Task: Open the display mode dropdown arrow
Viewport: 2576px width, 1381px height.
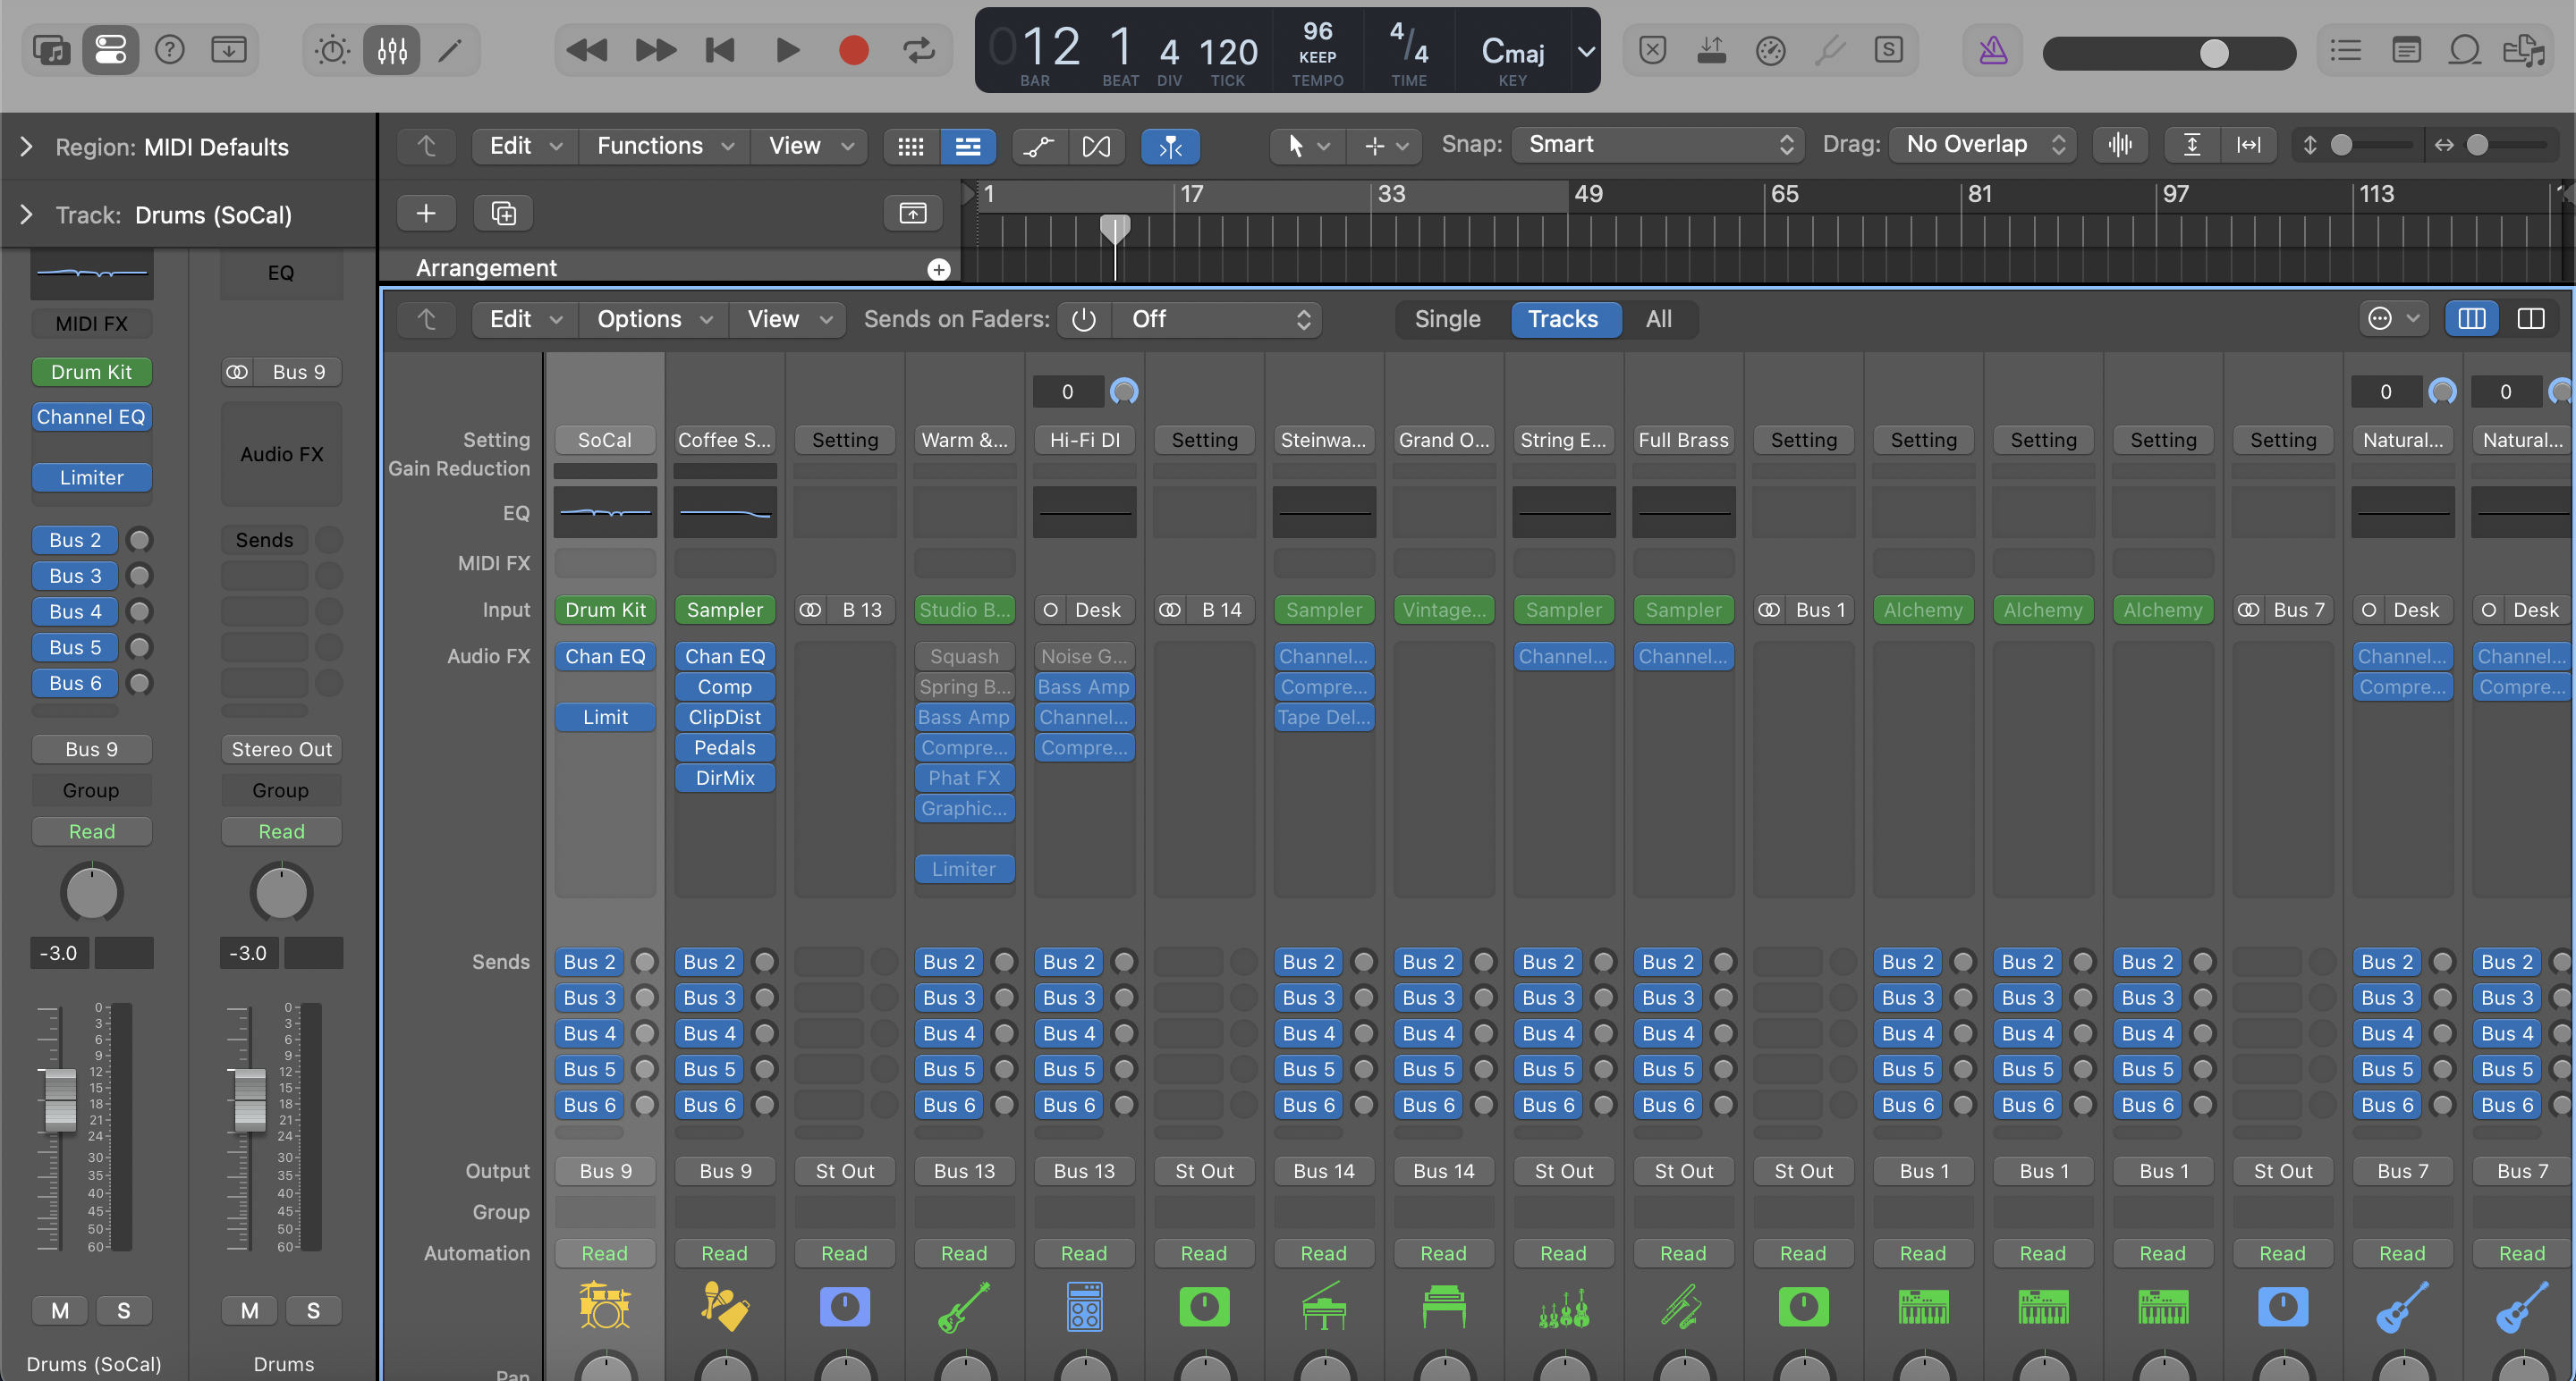Action: tap(1586, 51)
